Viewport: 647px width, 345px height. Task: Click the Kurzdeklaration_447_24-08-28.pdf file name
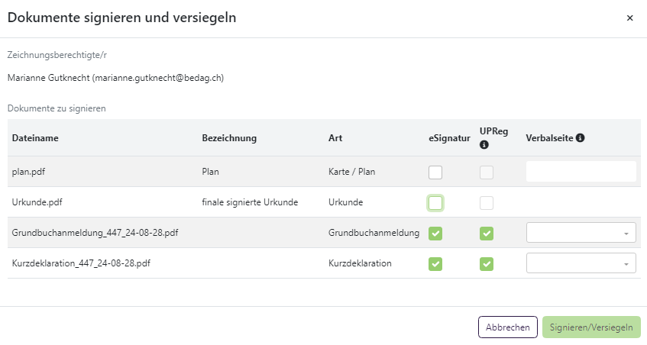click(81, 263)
